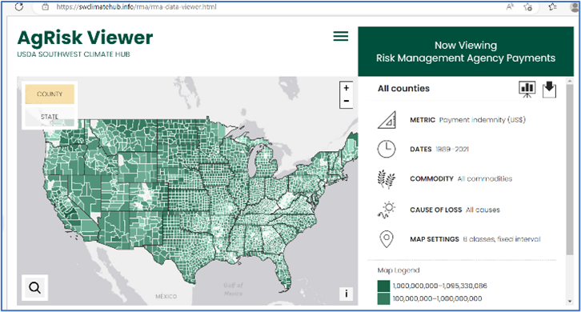Click the COMMODITY wheat icon
581x312 pixels.
pyautogui.click(x=387, y=179)
